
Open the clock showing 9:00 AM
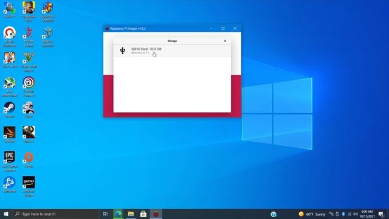click(x=367, y=214)
